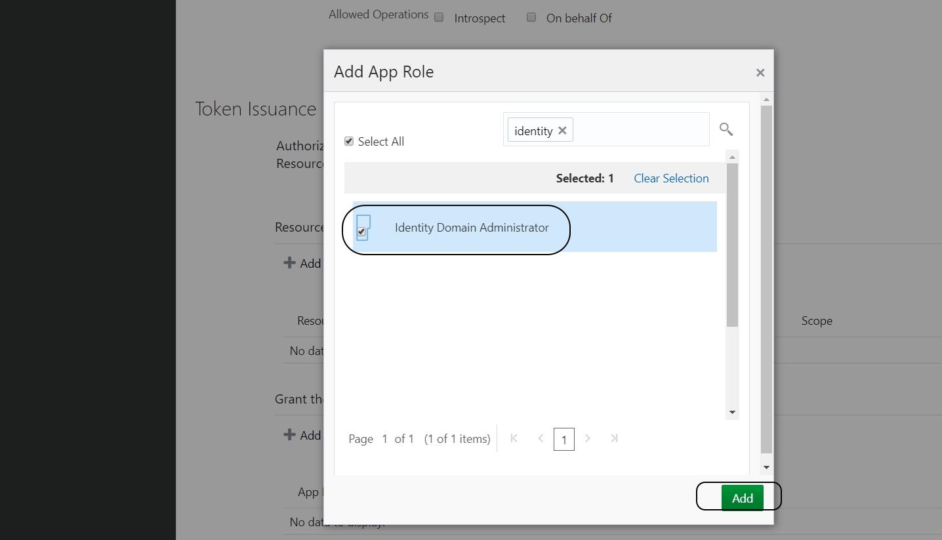Enable the On behalf Of operation
Image resolution: width=942 pixels, height=540 pixels.
pos(531,17)
